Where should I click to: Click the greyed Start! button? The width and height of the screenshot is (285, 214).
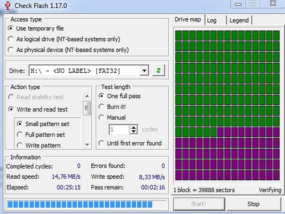199,204
